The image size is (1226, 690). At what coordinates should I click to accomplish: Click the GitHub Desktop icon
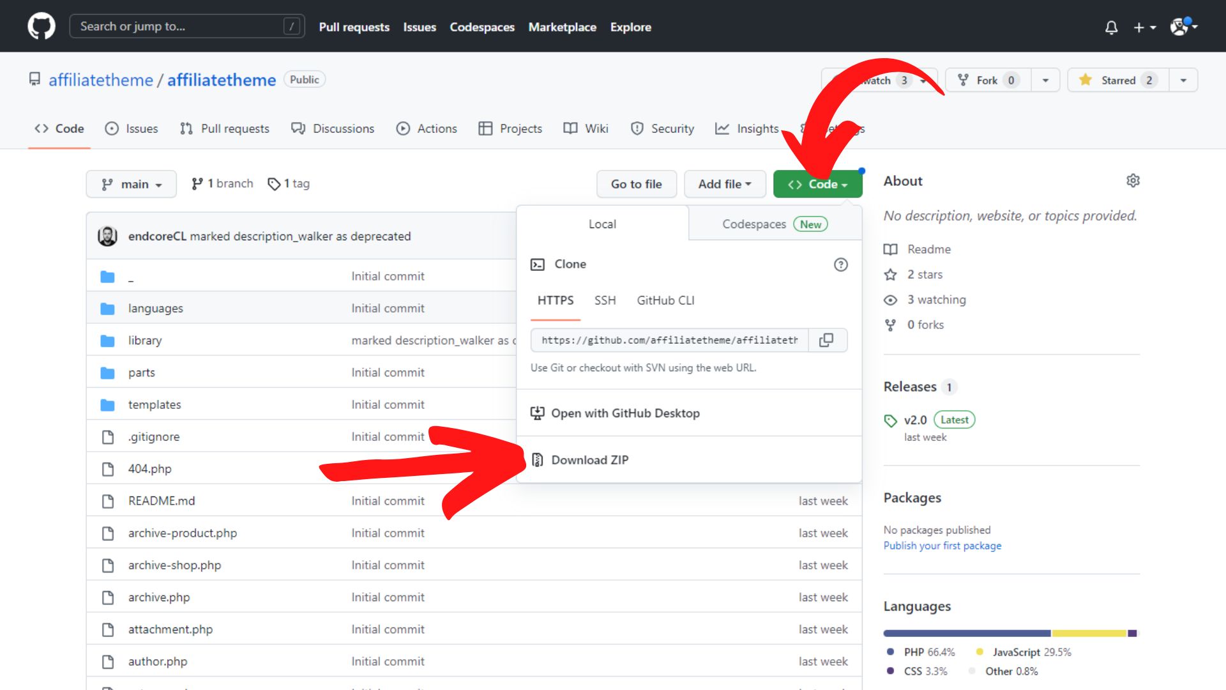(538, 413)
